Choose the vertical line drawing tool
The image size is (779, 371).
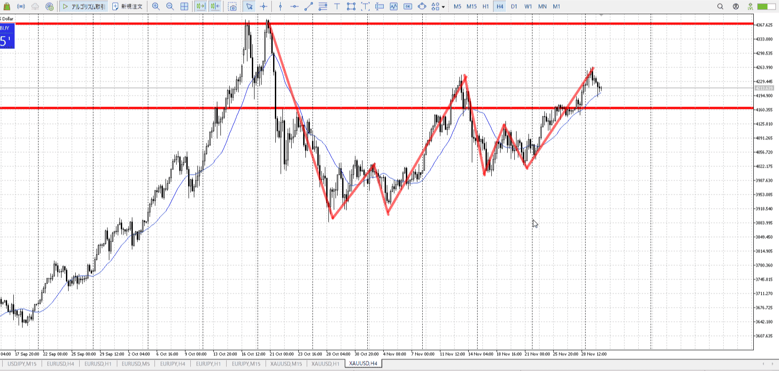point(280,7)
